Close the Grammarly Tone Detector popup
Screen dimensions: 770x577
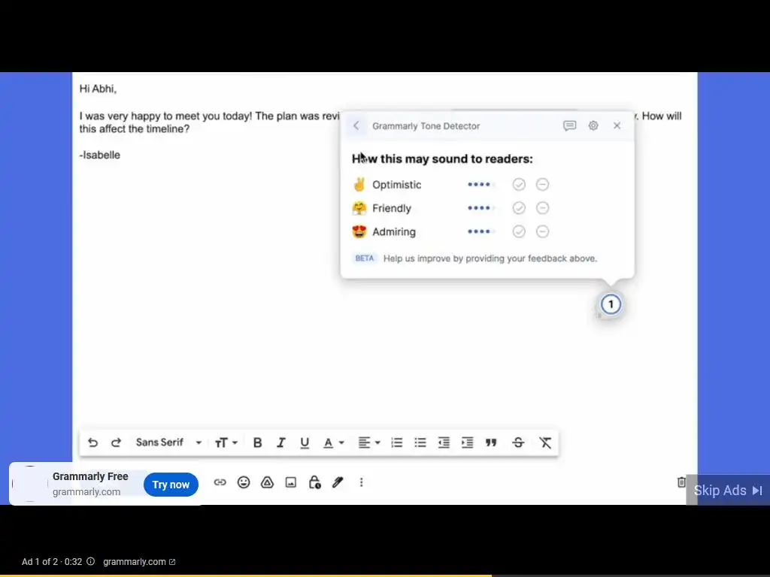[x=617, y=126]
